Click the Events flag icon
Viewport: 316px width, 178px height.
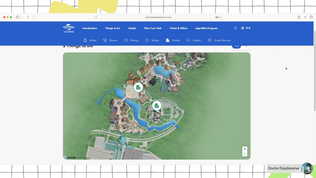click(x=189, y=40)
